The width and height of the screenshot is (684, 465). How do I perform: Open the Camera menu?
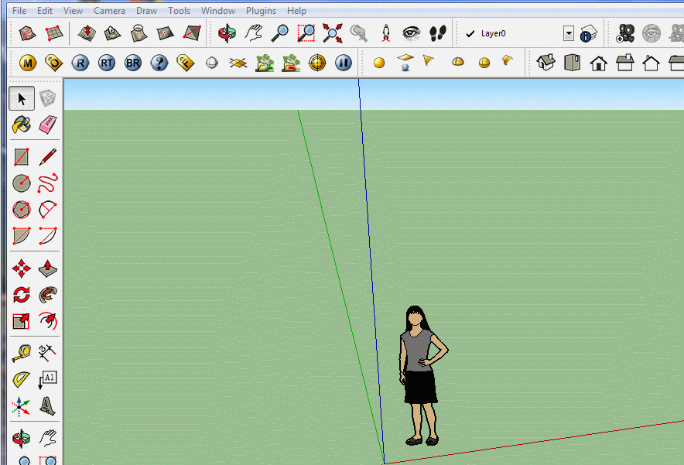pyautogui.click(x=109, y=11)
